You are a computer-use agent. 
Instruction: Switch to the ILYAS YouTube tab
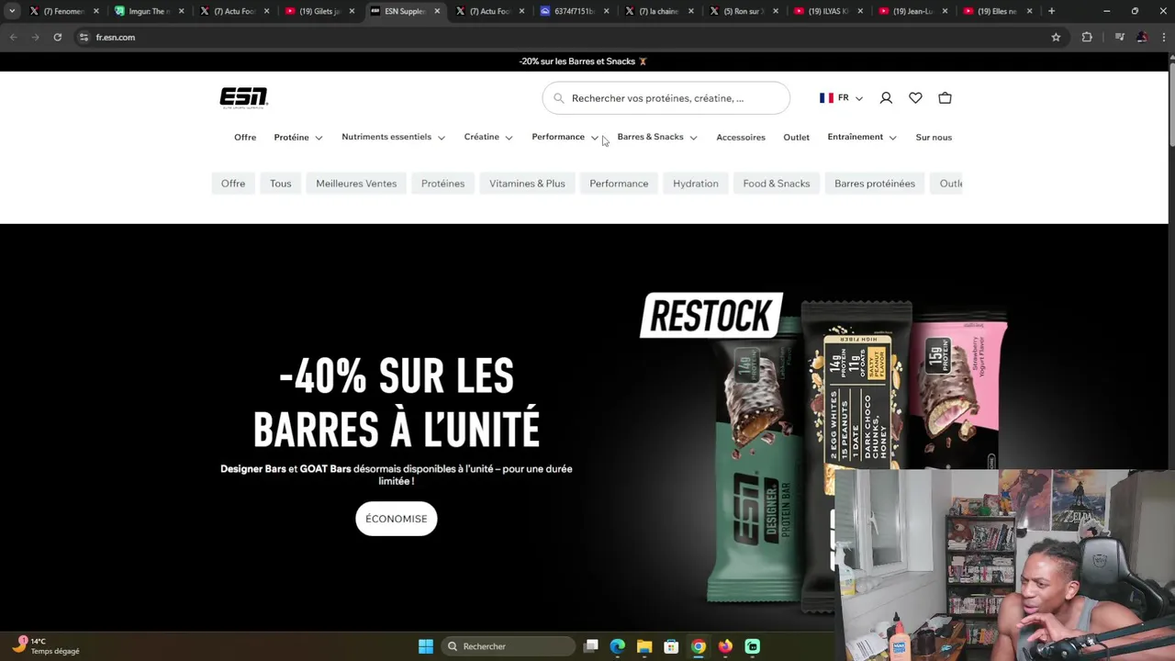pyautogui.click(x=827, y=11)
